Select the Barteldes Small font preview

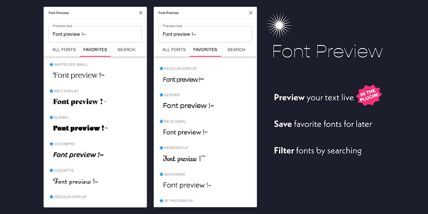pos(79,76)
